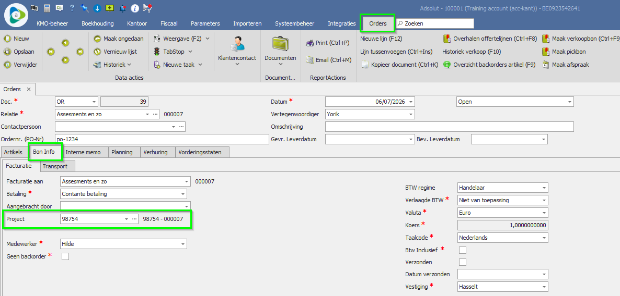
Task: Click Opslaan to save the order
Action: [x=19, y=52]
